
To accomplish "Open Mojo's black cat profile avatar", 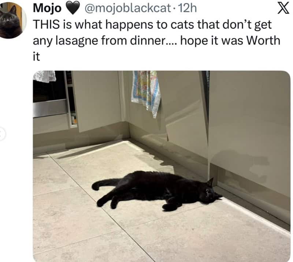I will click(x=12, y=20).
